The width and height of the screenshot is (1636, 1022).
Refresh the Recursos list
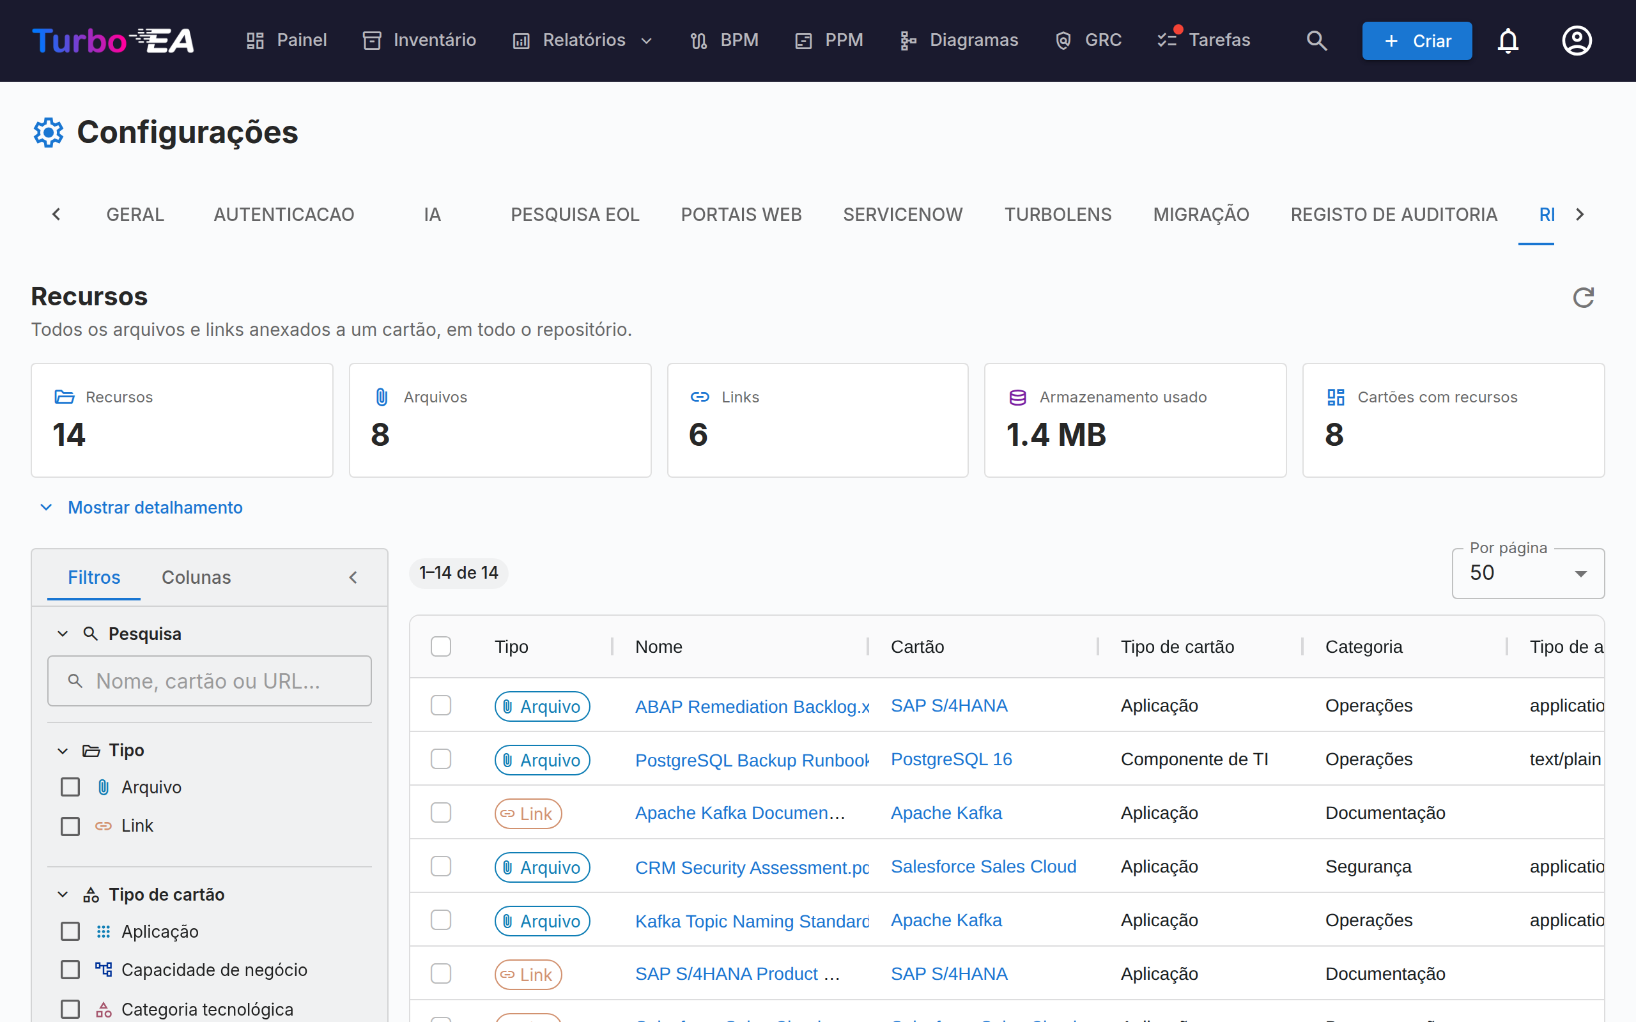(1583, 298)
